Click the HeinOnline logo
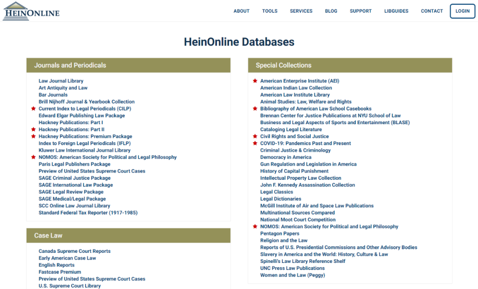The width and height of the screenshot is (478, 289). click(x=31, y=11)
